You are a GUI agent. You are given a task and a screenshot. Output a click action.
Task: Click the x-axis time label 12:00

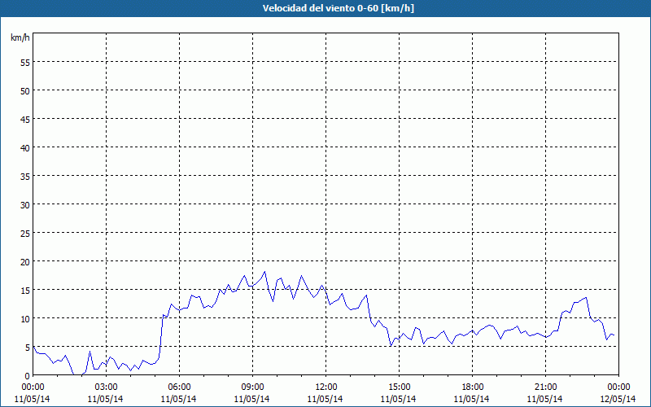pos(326,387)
